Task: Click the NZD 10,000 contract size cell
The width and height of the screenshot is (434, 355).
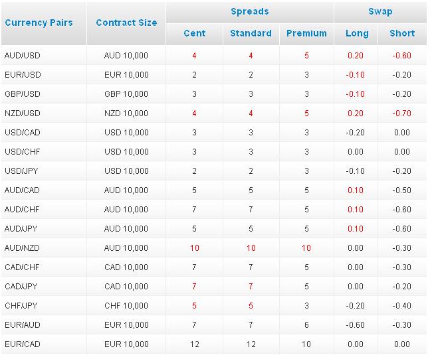Action: tap(126, 113)
